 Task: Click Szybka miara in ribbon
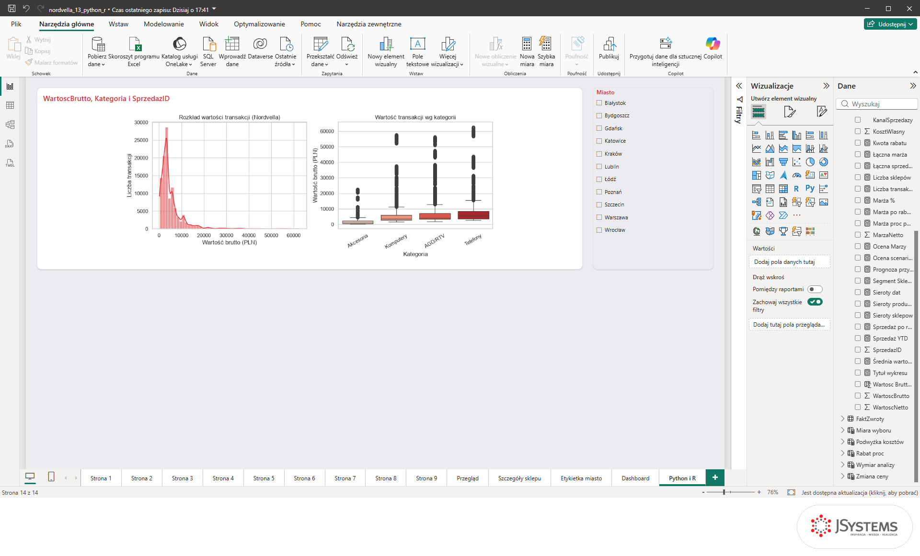click(x=546, y=52)
